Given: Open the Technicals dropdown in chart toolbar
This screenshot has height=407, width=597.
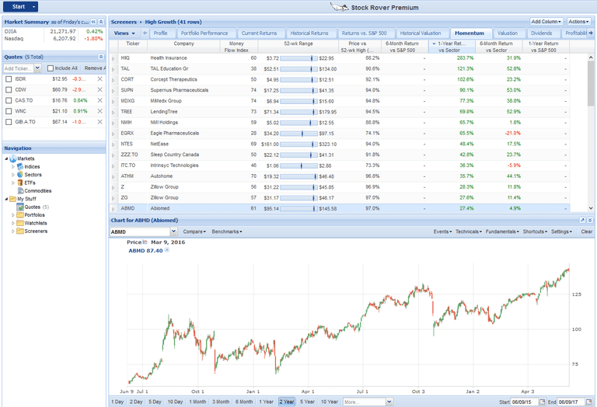Looking at the screenshot, I should [x=468, y=231].
